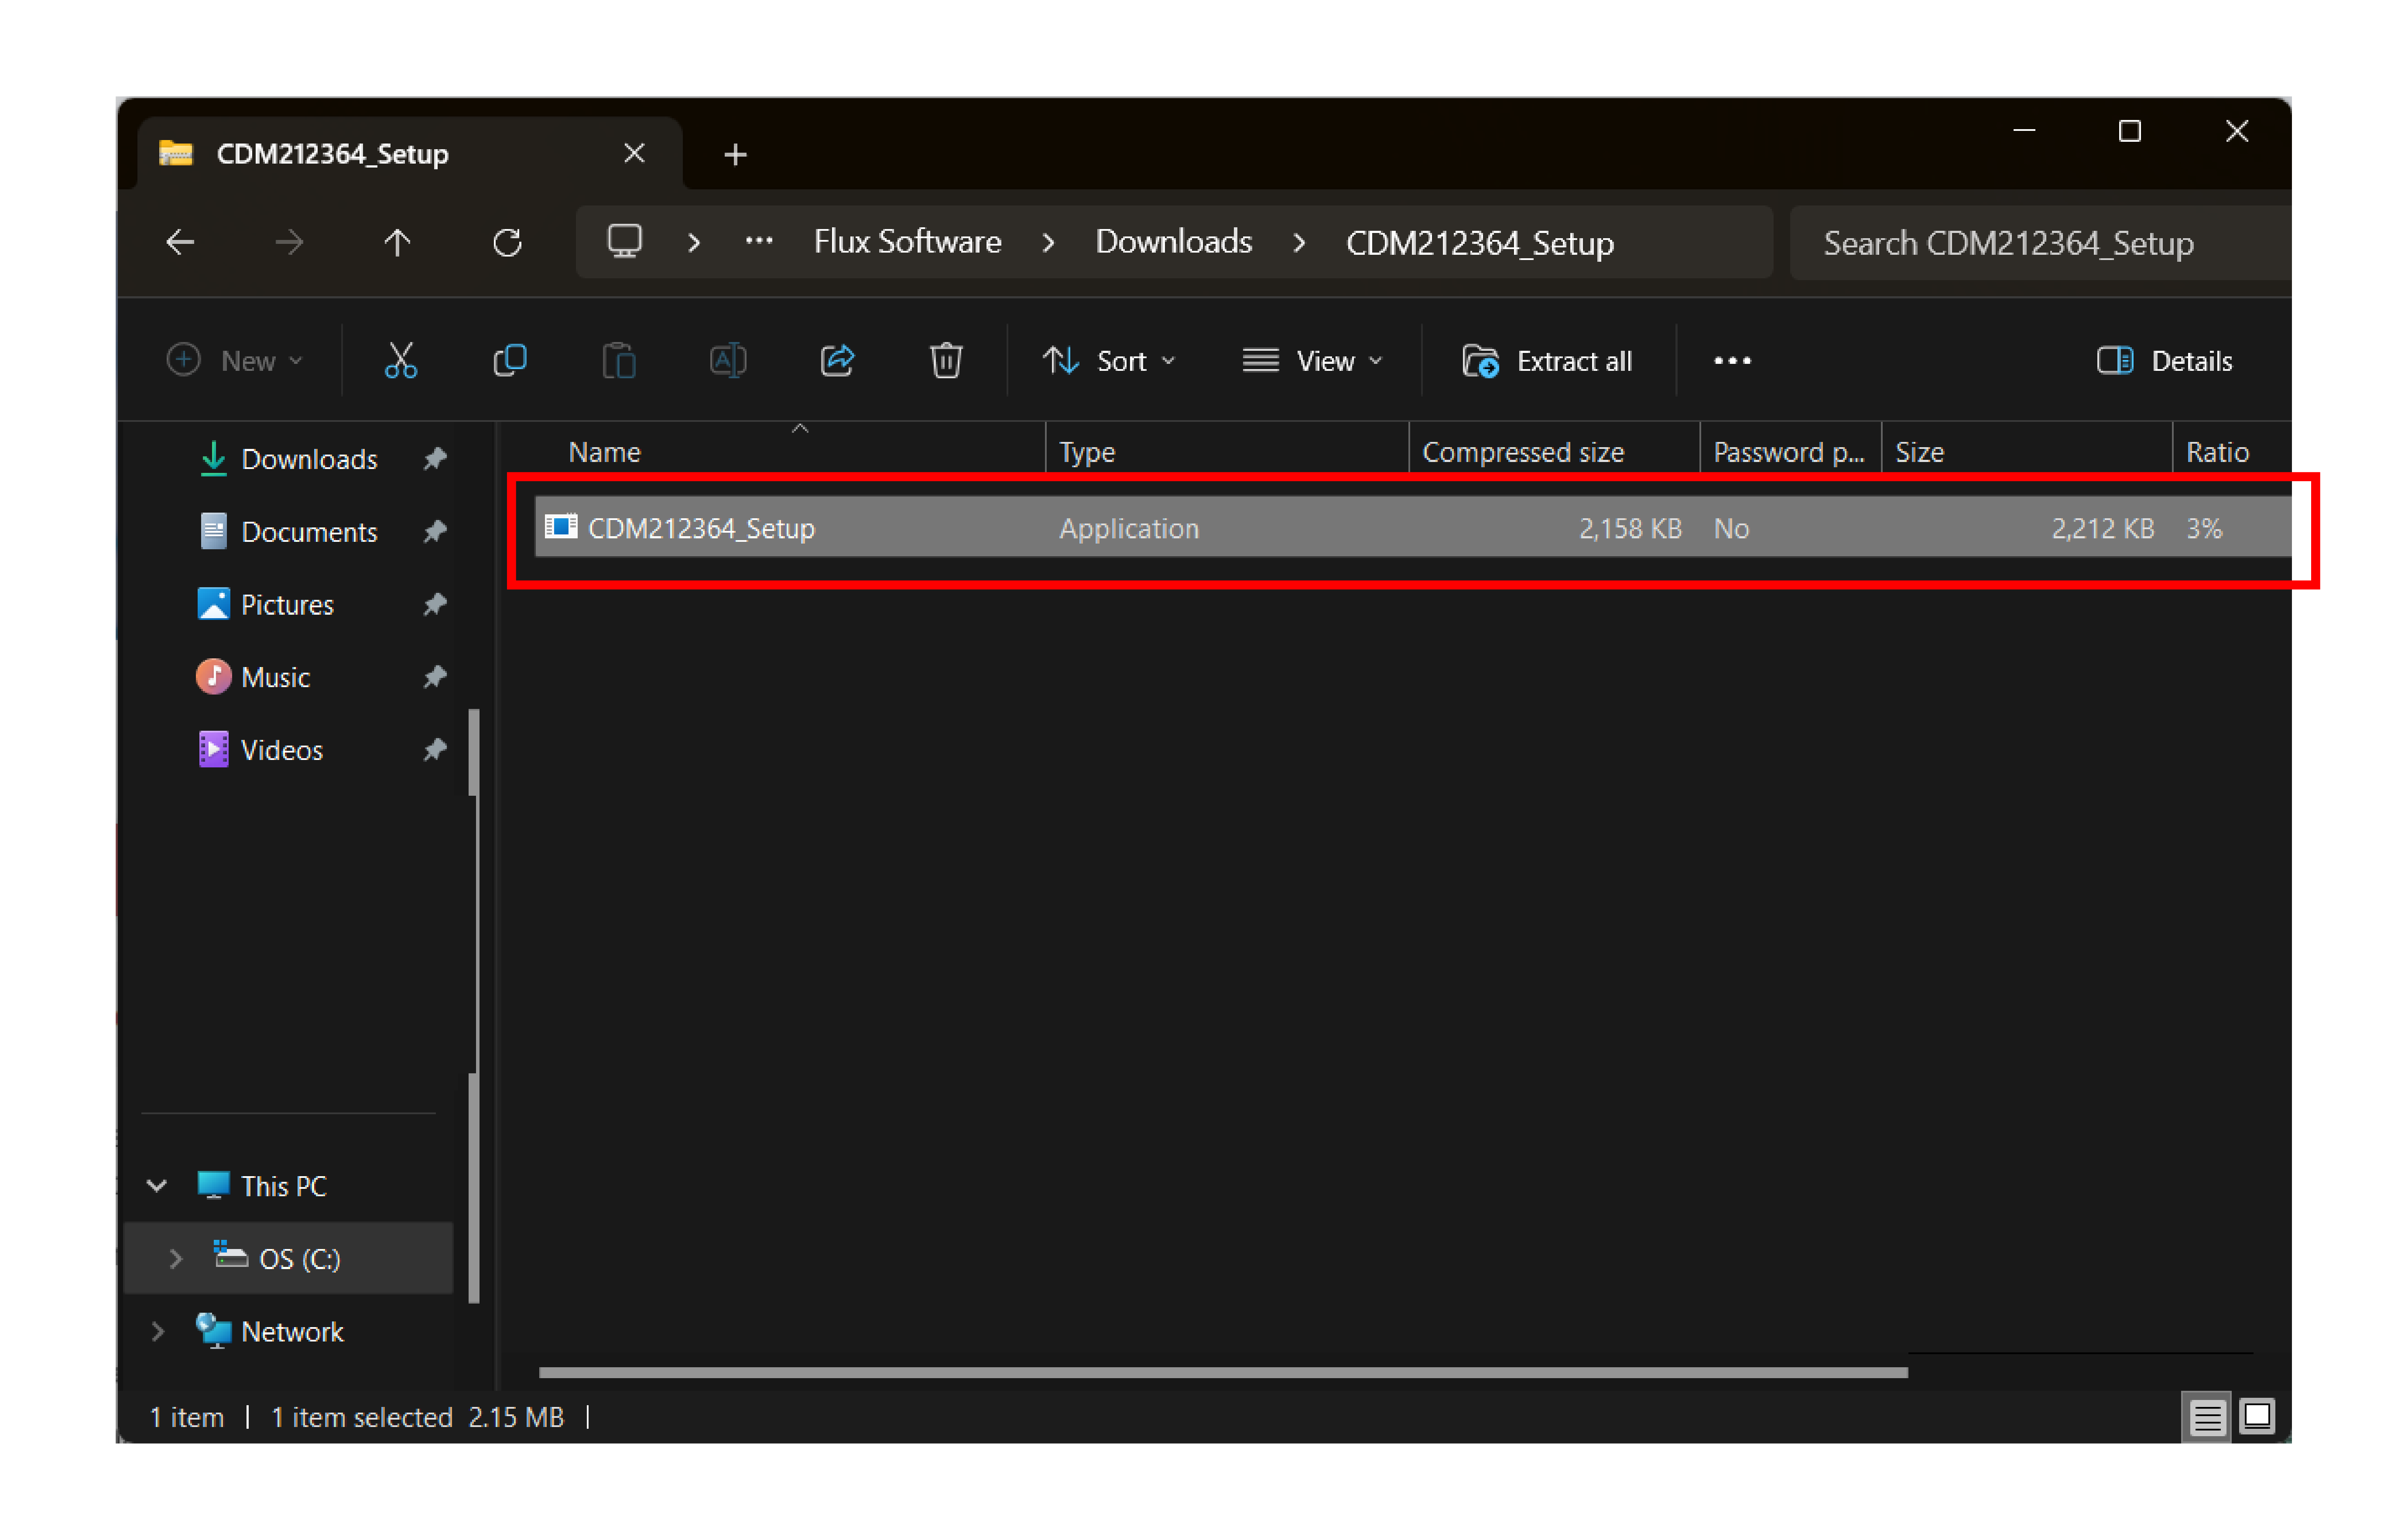Switch to large thumbnails view

(2256, 1416)
